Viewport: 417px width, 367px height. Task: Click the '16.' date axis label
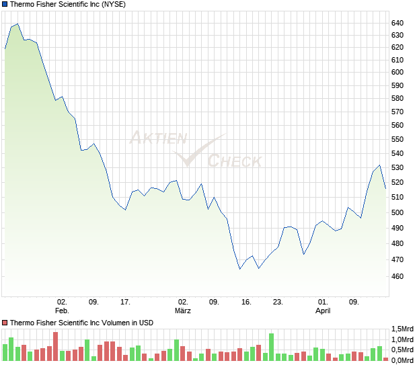tap(246, 302)
